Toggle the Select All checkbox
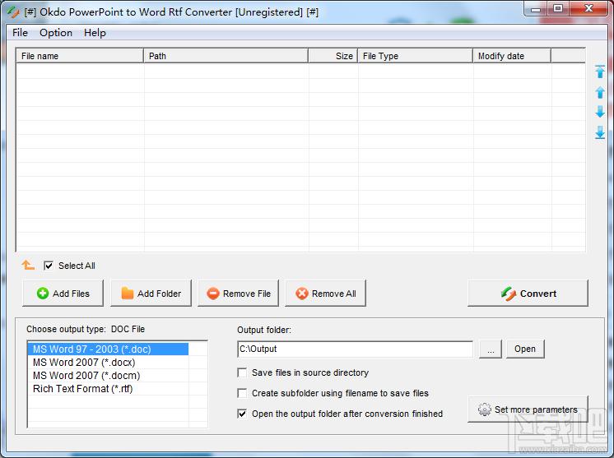614x458 pixels. [49, 266]
